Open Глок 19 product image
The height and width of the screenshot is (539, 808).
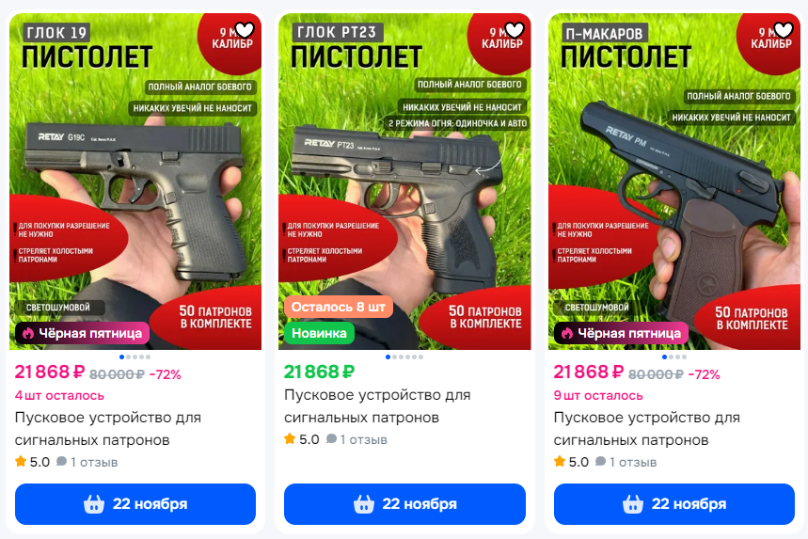135,182
